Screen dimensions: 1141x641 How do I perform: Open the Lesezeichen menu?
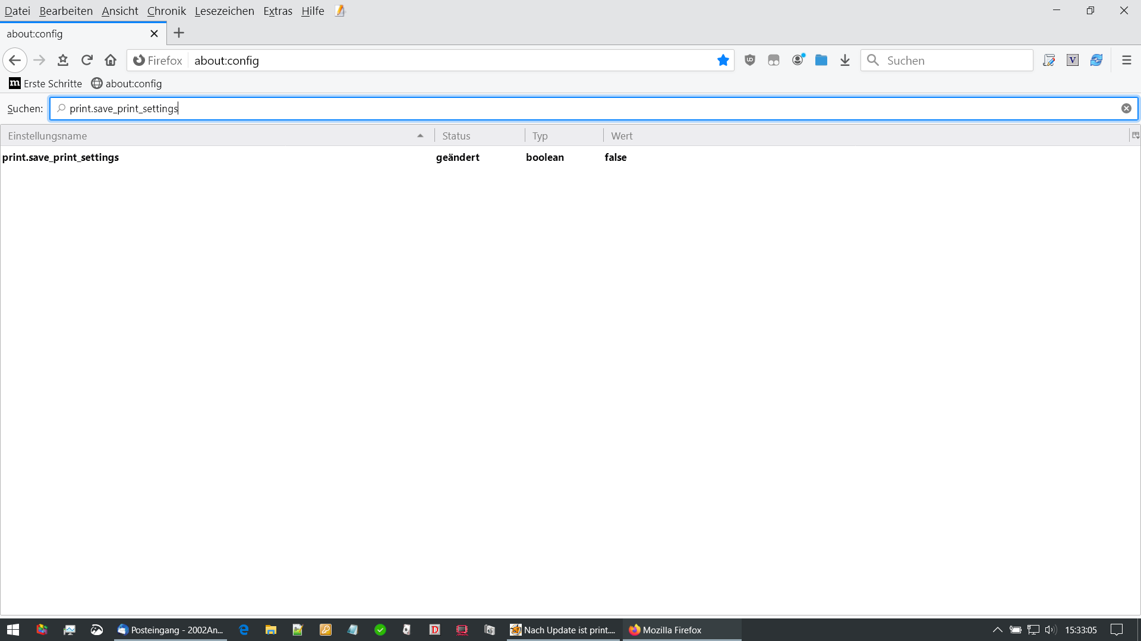click(224, 11)
